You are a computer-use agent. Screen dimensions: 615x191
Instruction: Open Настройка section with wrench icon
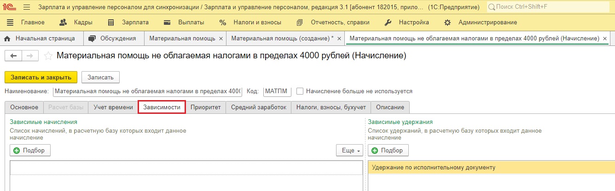[x=406, y=22]
